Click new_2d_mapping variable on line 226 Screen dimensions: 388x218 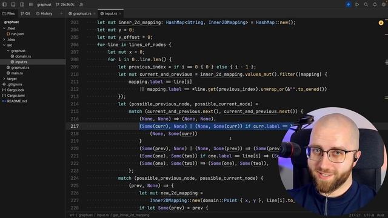pos(179,193)
